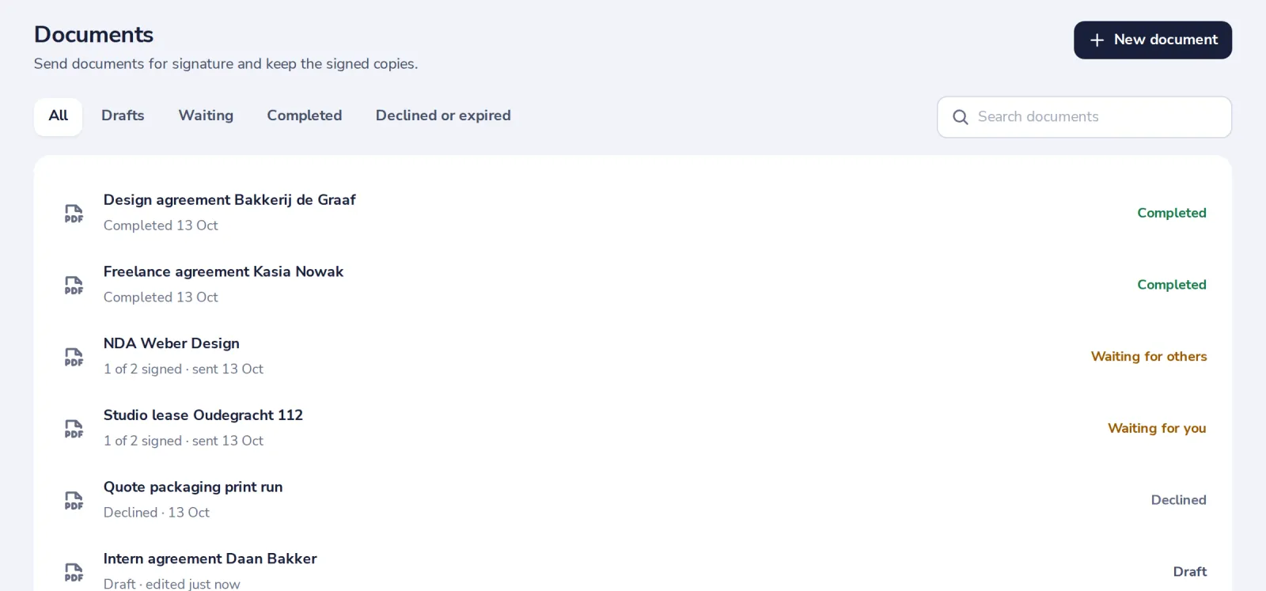The width and height of the screenshot is (1266, 591).
Task: Open the Waiting tab
Action: 206,116
